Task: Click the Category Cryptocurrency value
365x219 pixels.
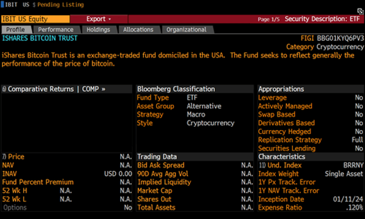Action: pos(340,47)
